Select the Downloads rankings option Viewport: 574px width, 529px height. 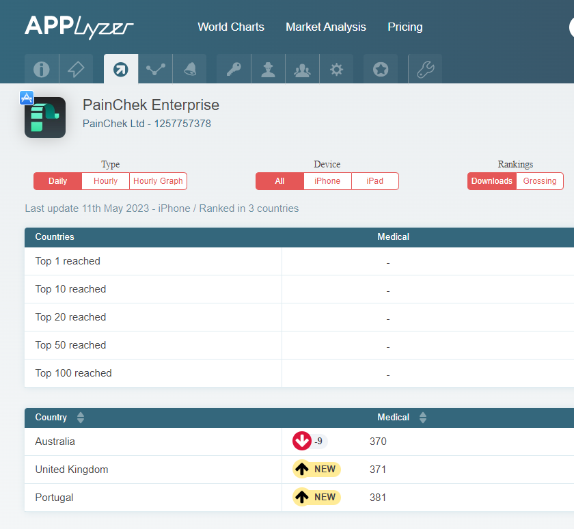(x=491, y=181)
